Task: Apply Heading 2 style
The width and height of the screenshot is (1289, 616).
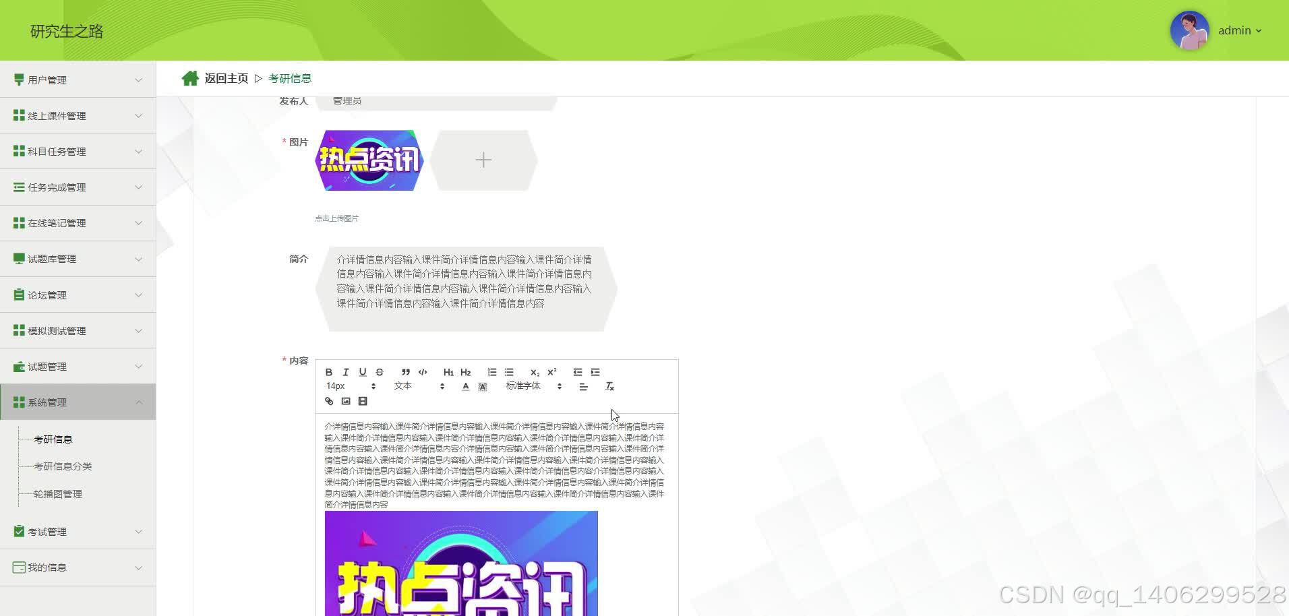Action: point(465,372)
